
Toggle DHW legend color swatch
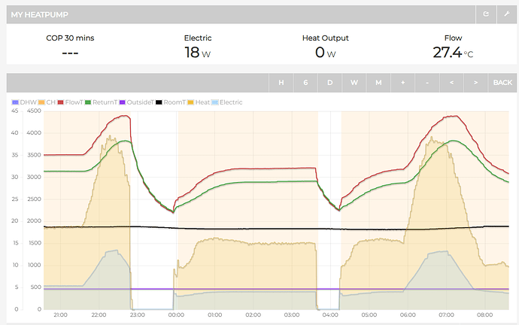(x=15, y=102)
